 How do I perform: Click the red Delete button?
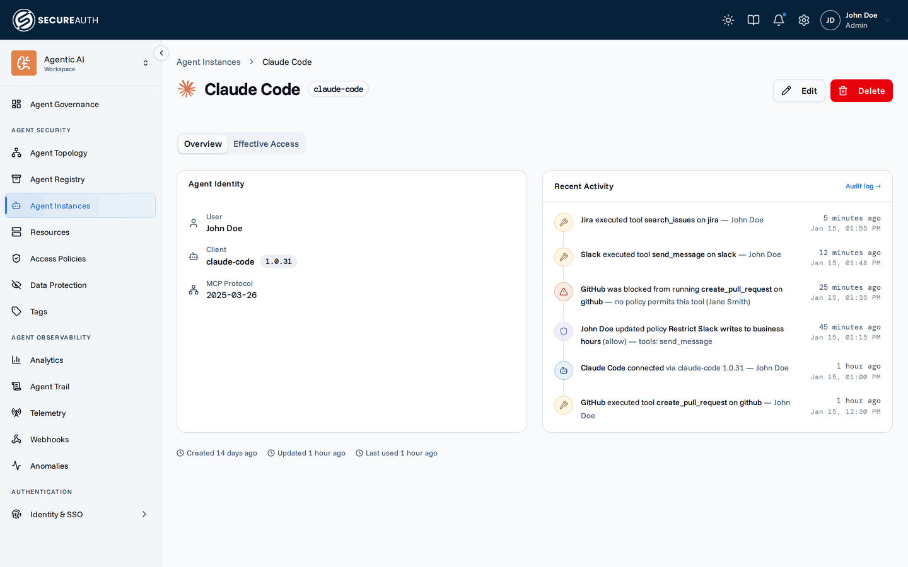(x=861, y=91)
